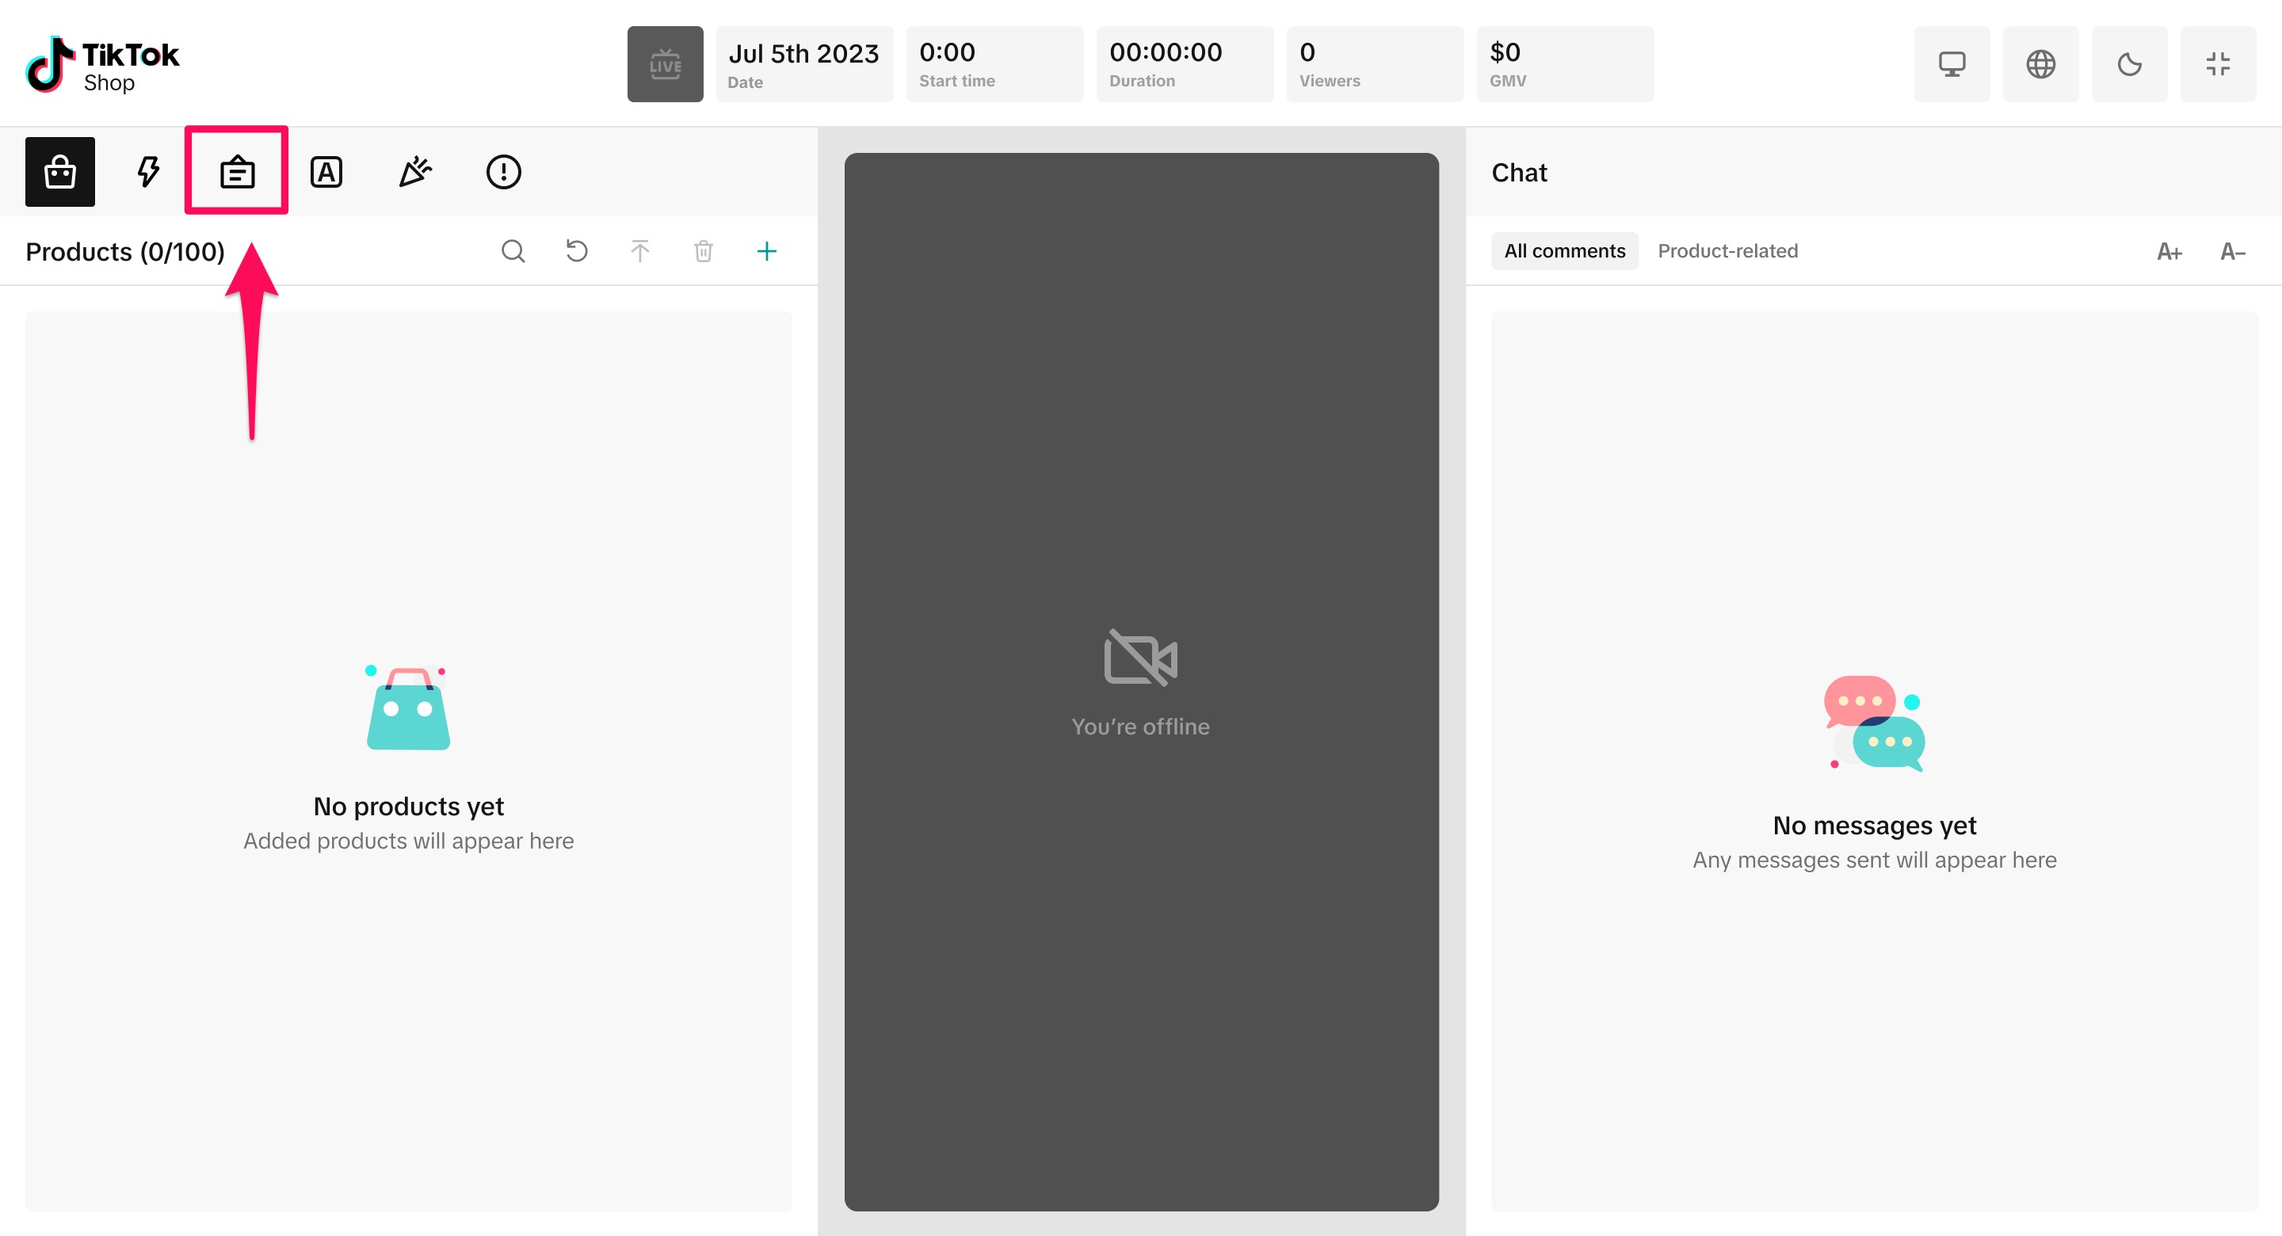Exit fullscreen with collapse arrows icon
2282x1236 pixels.
2217,64
